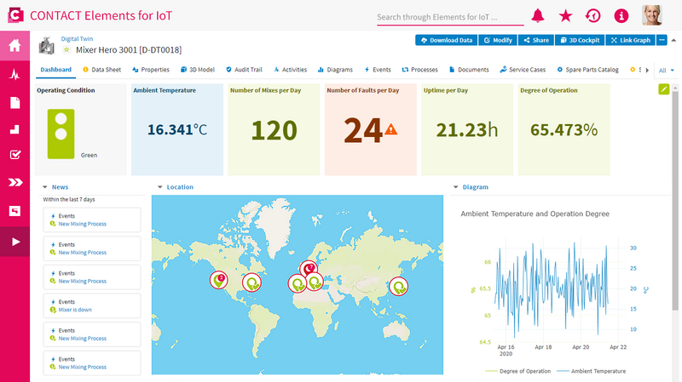Switch to the Audit Trail tab
Viewport: 682px width, 382px height.
(x=244, y=70)
